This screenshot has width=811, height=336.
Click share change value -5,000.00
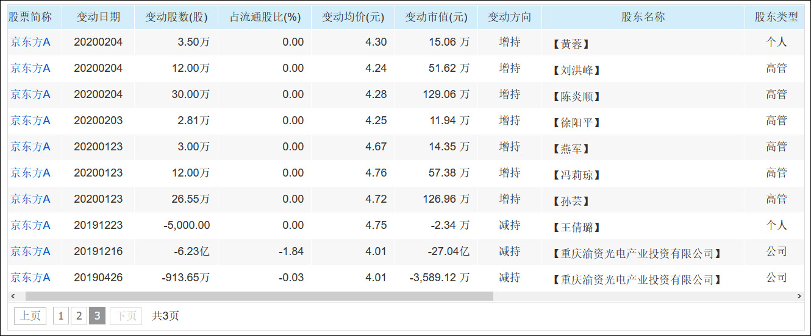[187, 225]
